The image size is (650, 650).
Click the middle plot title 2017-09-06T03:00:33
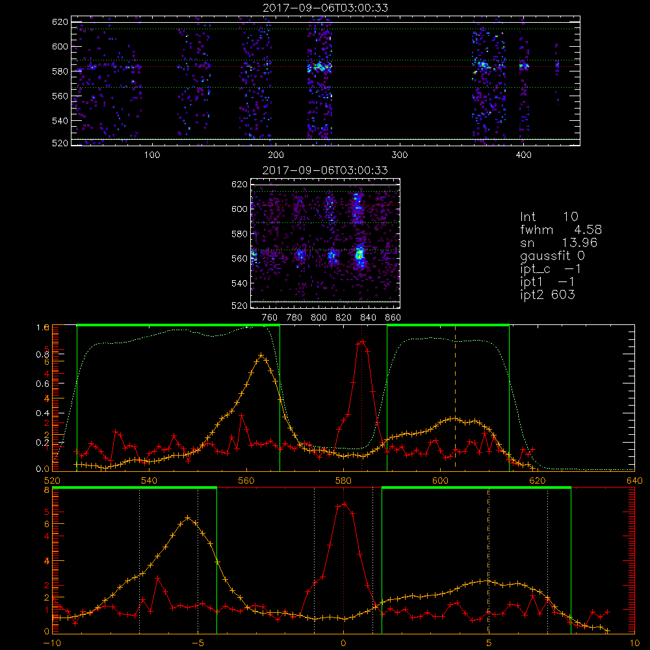click(325, 170)
